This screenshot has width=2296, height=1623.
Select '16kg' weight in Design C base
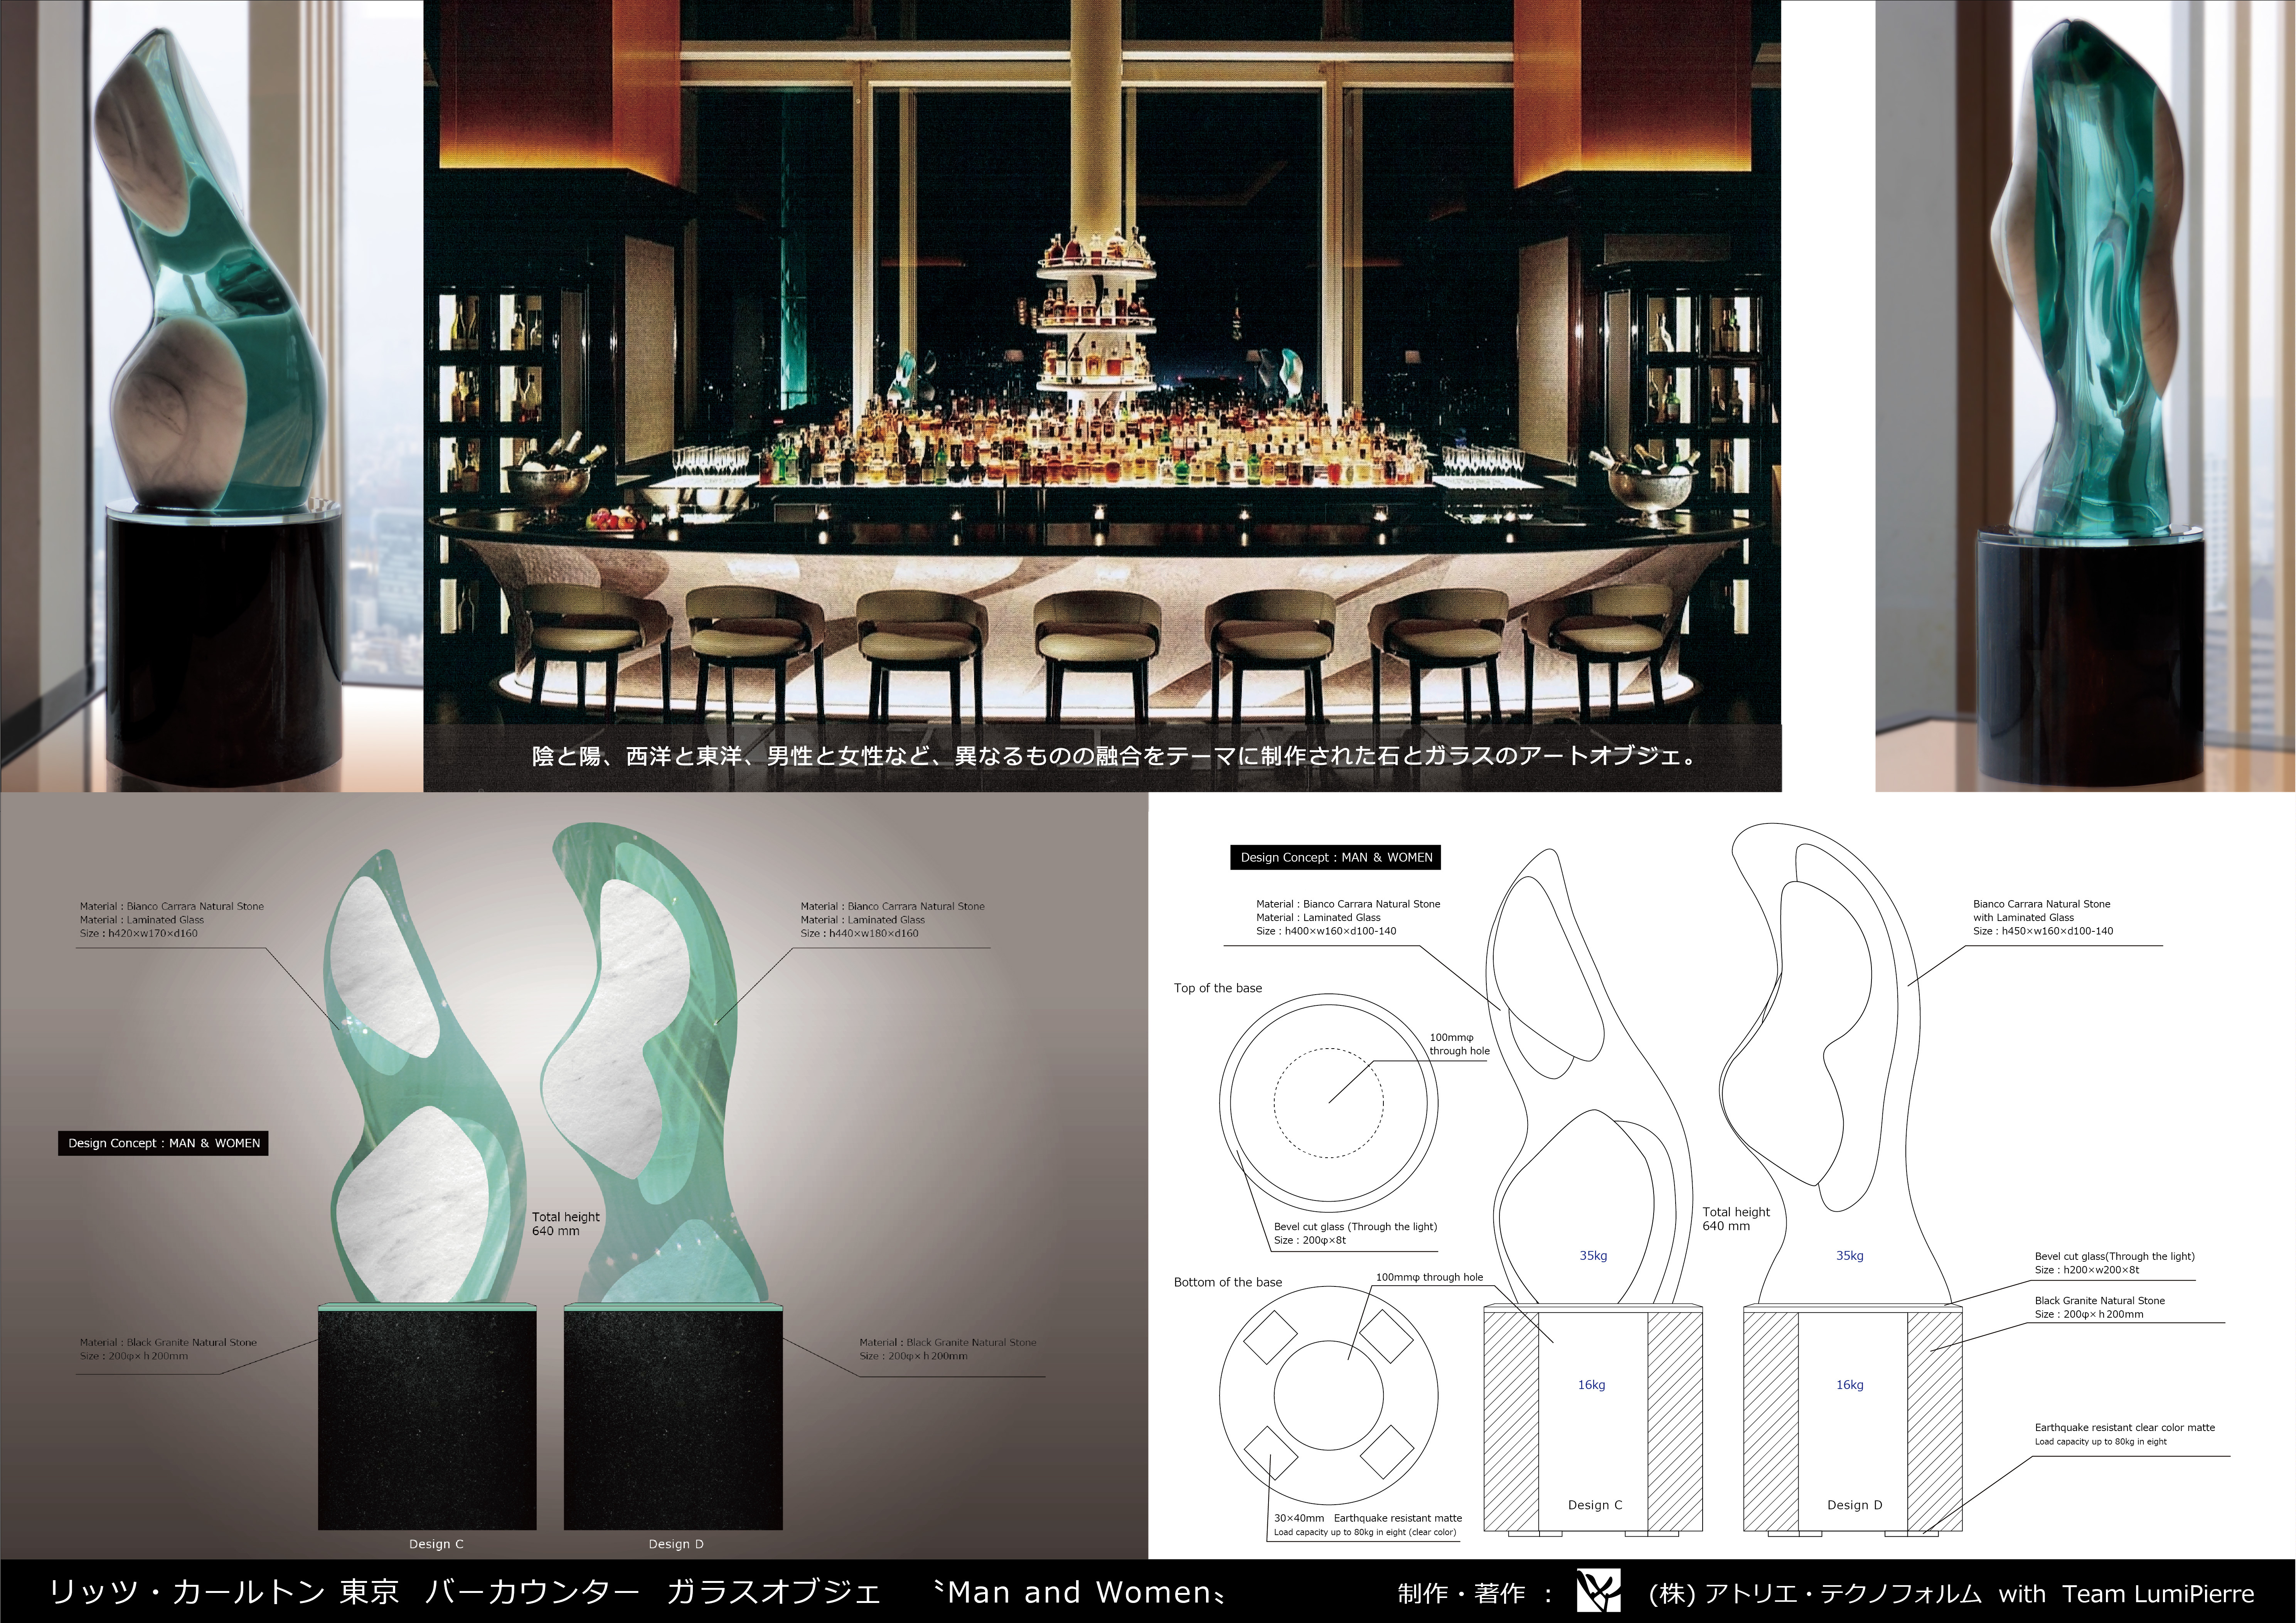(x=1592, y=1385)
